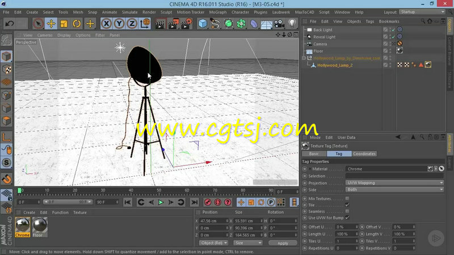Open material manager Texture menu
The width and height of the screenshot is (454, 255).
coord(79,212)
